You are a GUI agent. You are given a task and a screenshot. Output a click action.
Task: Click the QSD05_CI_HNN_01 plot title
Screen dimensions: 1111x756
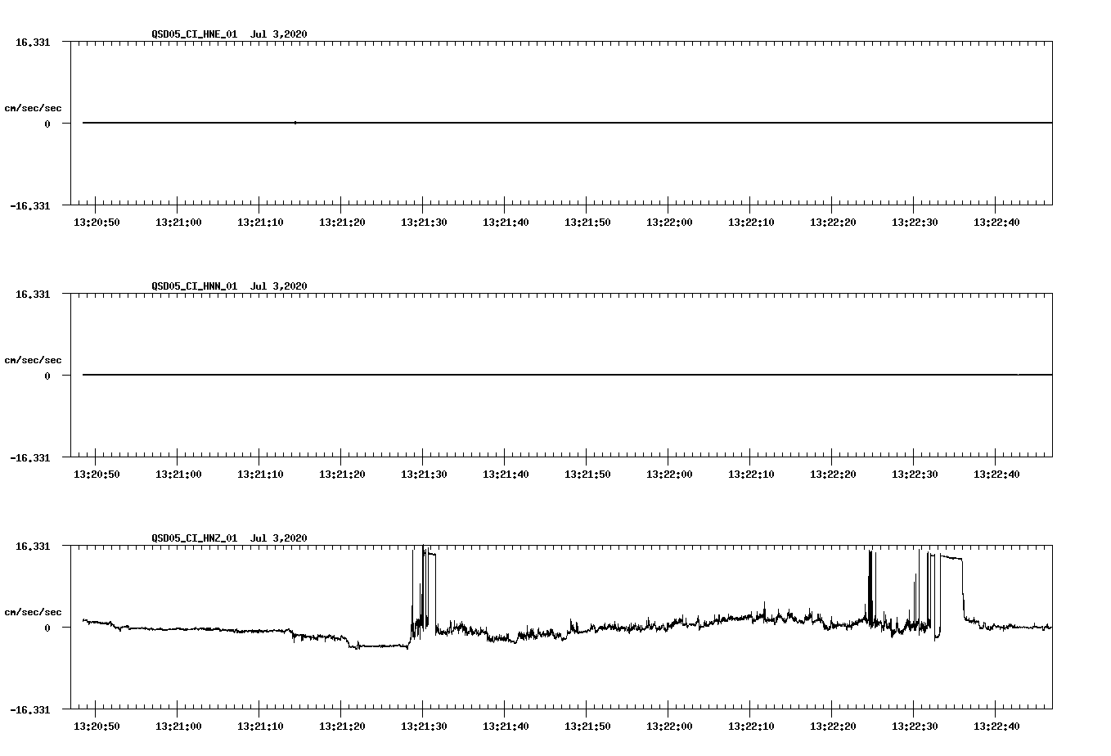click(x=229, y=286)
